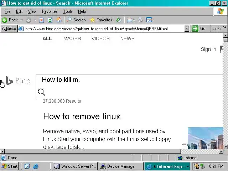Click the History toolbar icon
Image resolution: width=228 pixels, height=171 pixels.
[119, 20]
